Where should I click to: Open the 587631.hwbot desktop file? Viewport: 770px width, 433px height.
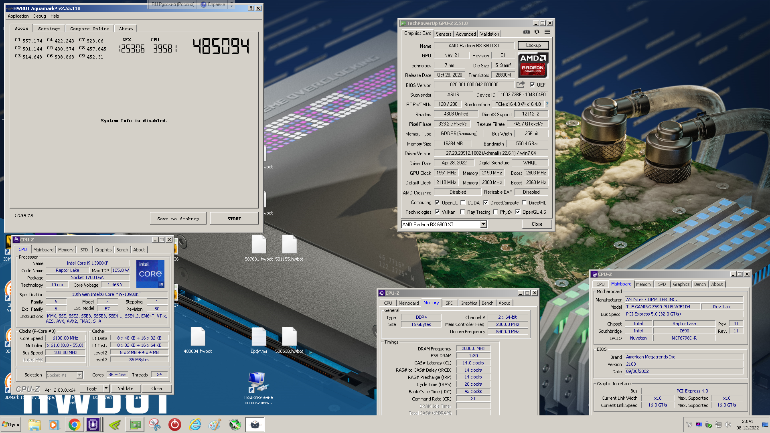(x=259, y=248)
